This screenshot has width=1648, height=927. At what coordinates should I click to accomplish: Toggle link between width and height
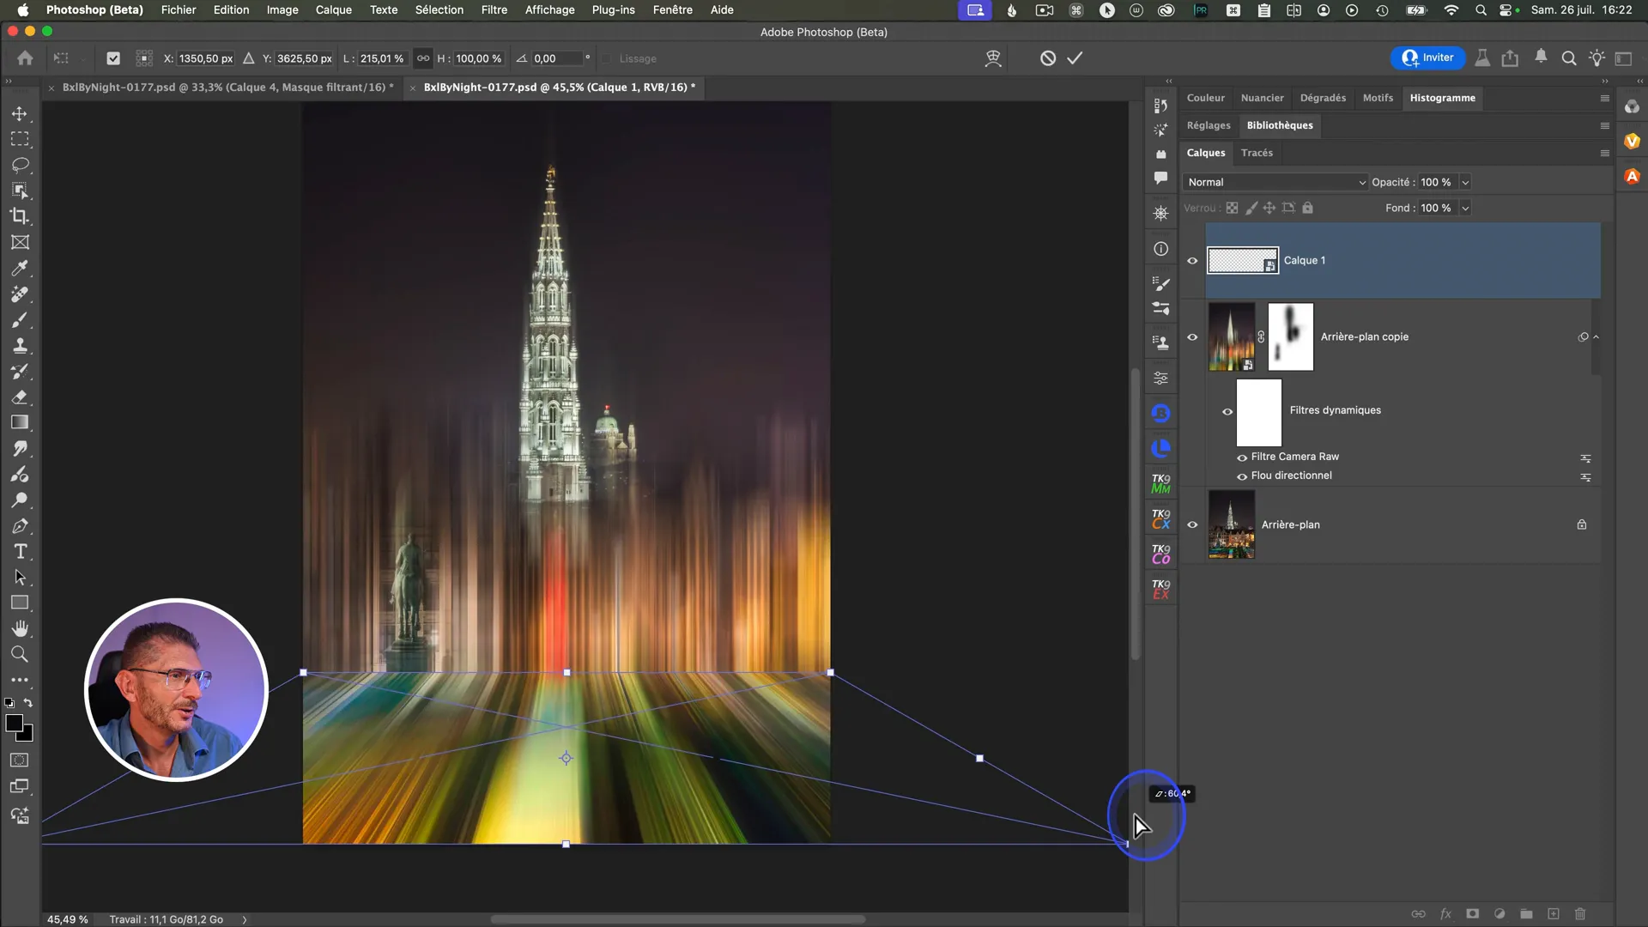coord(423,58)
